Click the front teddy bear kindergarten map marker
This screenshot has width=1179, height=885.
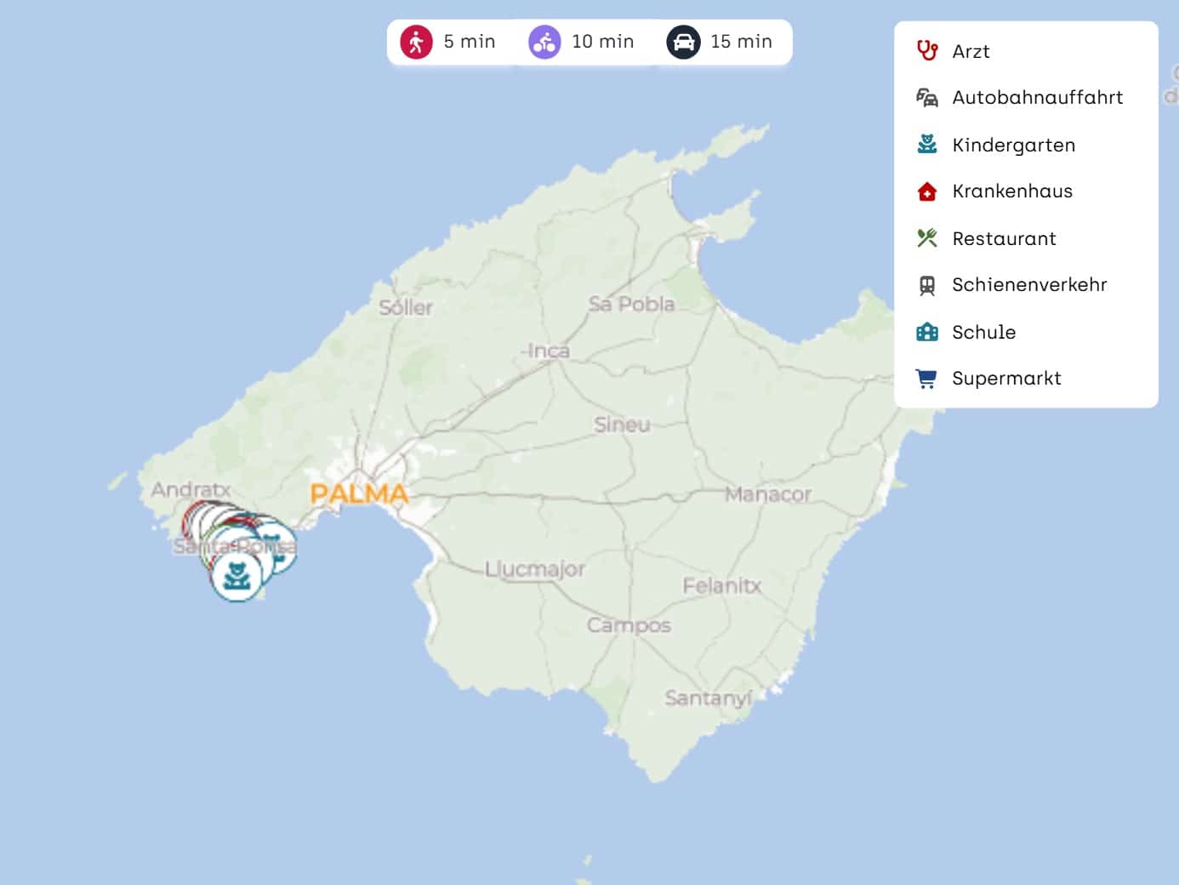tap(236, 577)
